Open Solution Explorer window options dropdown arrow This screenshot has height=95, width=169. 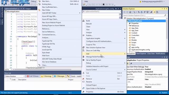162,9
